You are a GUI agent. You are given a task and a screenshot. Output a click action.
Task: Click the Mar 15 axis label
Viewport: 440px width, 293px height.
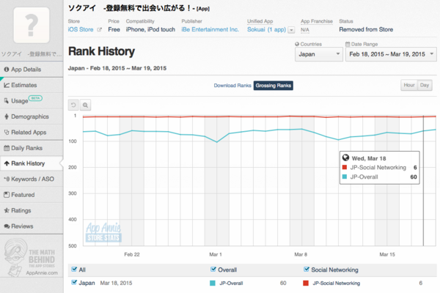tap(387, 254)
